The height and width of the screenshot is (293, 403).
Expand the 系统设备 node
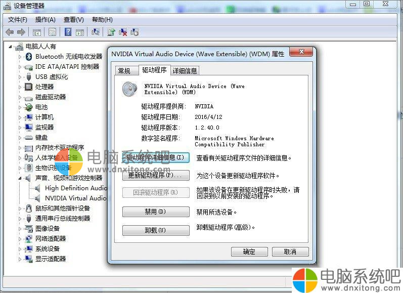pos(20,249)
